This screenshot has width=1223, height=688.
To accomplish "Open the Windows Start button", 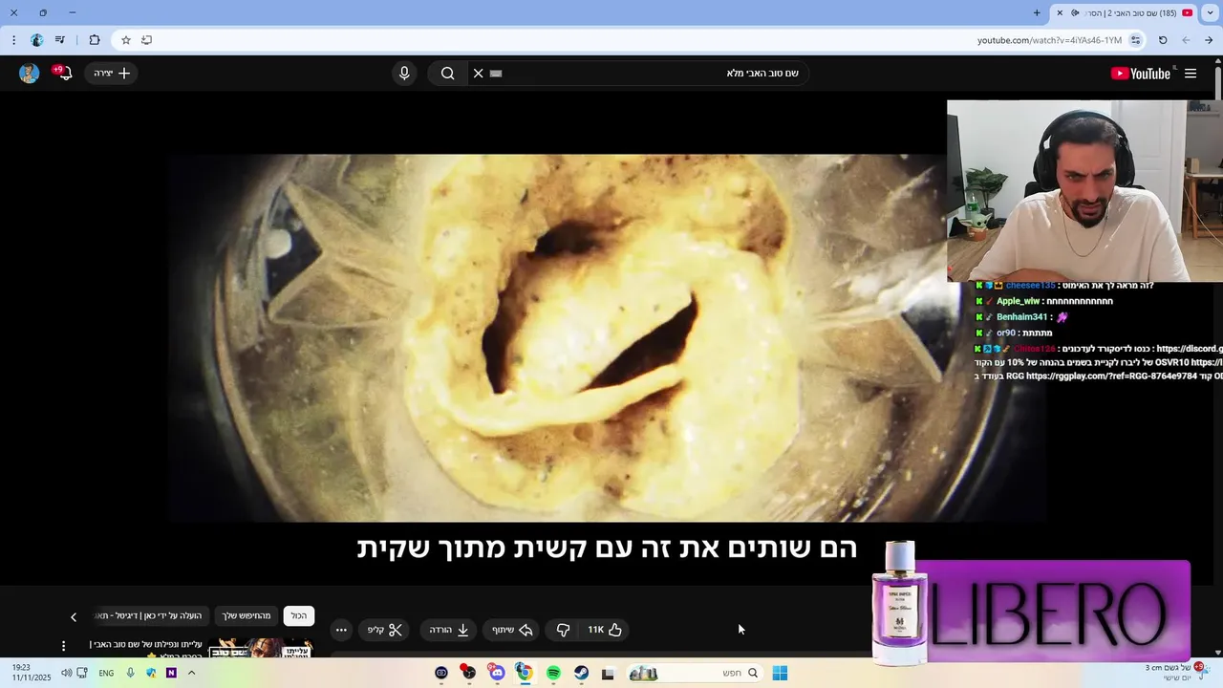I will point(780,673).
